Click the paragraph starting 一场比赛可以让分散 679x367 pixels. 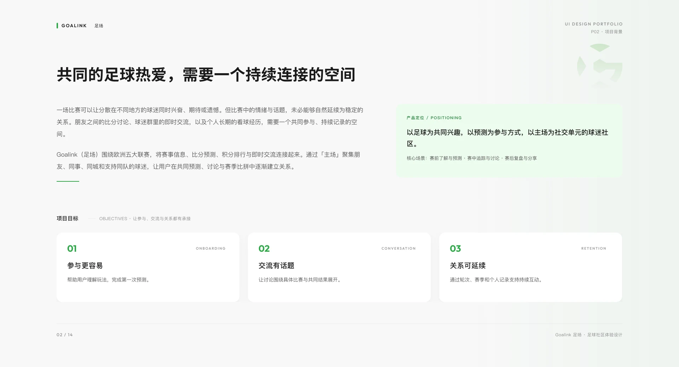coord(210,122)
